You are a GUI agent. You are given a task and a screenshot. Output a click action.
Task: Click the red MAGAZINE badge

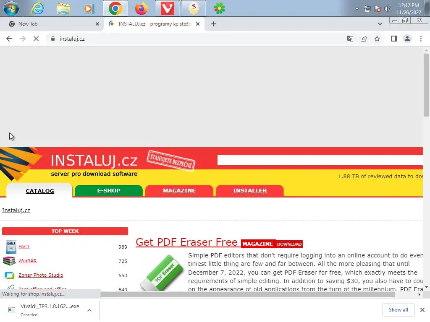point(258,244)
